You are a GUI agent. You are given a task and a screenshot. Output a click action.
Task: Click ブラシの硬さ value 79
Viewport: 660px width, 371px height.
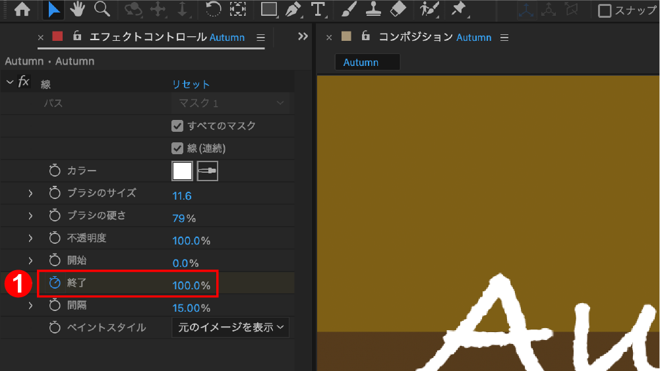tap(179, 218)
